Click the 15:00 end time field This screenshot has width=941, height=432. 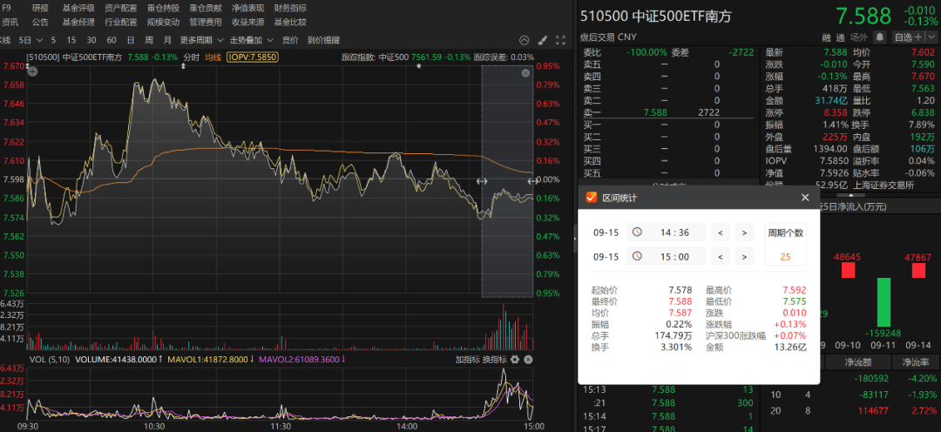[x=666, y=256]
